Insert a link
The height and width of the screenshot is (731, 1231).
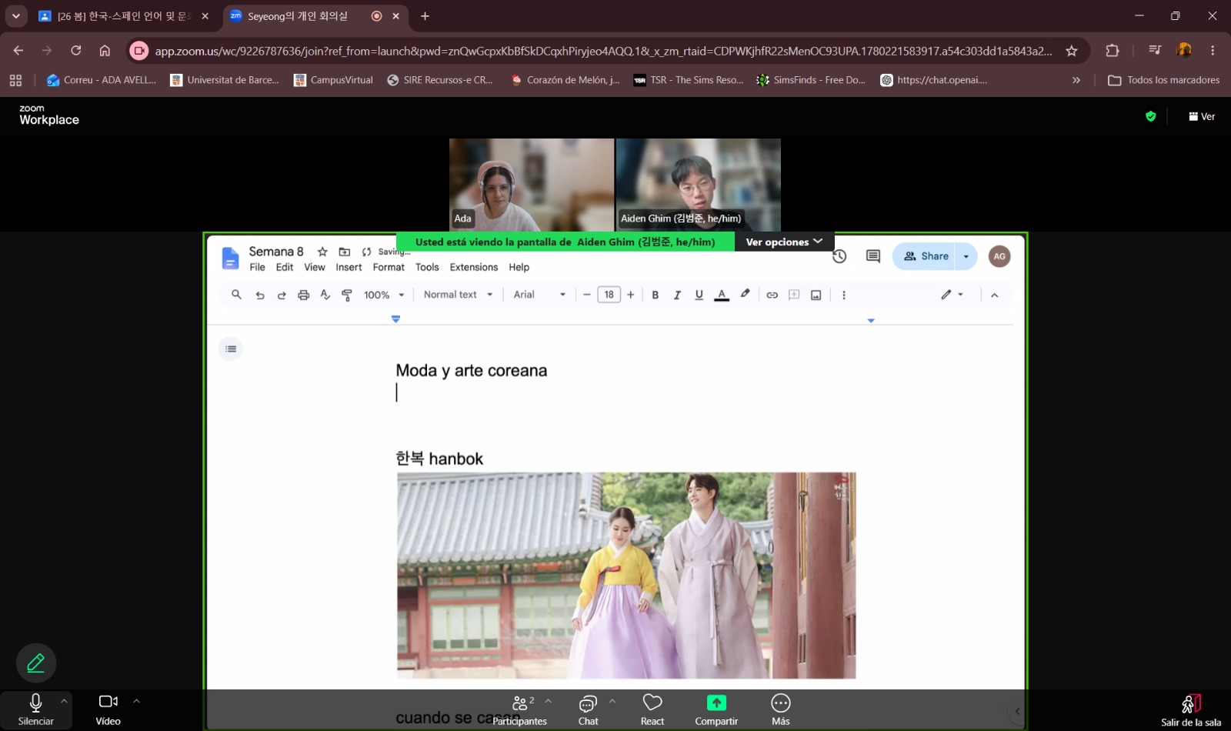point(772,295)
